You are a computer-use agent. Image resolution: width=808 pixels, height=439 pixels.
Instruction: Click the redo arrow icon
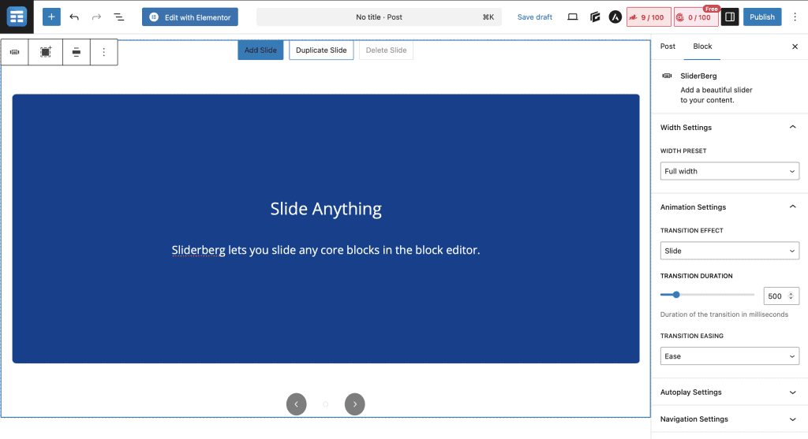click(x=96, y=17)
